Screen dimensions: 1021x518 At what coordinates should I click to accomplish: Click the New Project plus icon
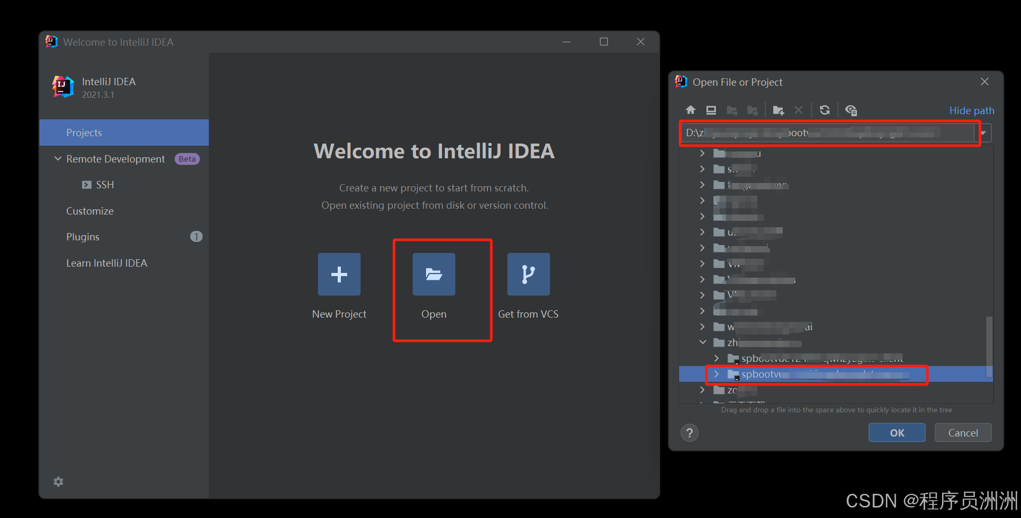[339, 274]
